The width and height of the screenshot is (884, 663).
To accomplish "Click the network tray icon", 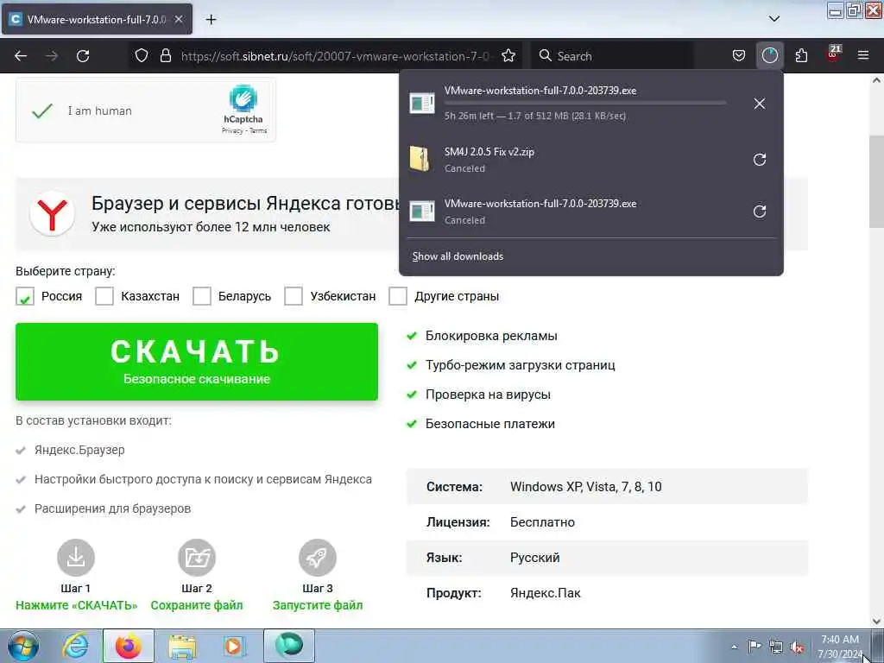I will click(x=776, y=647).
